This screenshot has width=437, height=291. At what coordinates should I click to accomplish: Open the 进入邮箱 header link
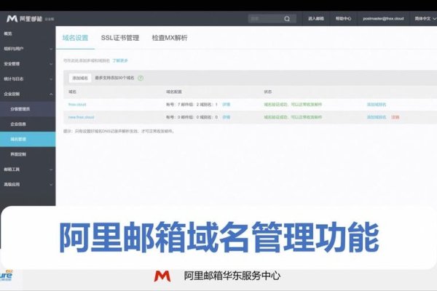316,19
